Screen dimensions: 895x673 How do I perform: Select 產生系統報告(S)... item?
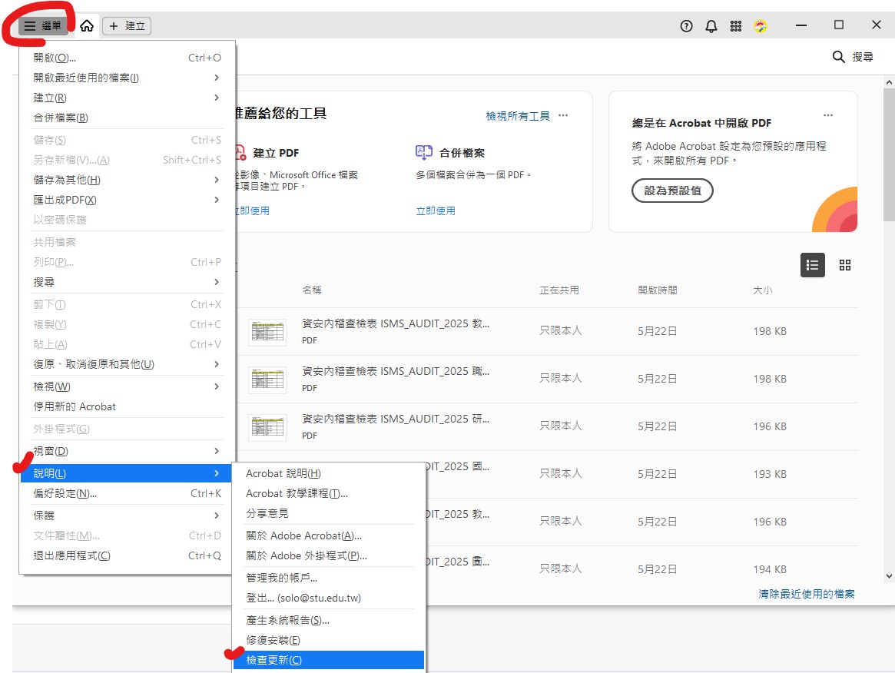pos(329,620)
